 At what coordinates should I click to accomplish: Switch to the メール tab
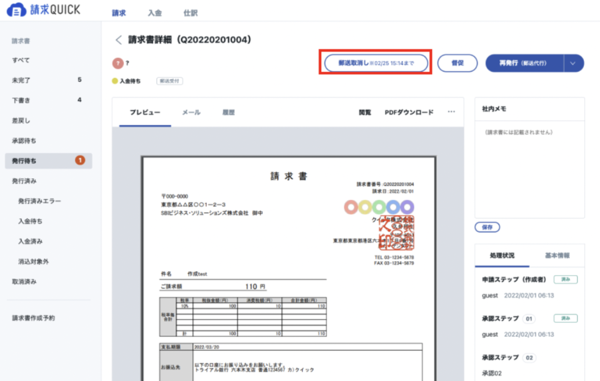coord(191,112)
